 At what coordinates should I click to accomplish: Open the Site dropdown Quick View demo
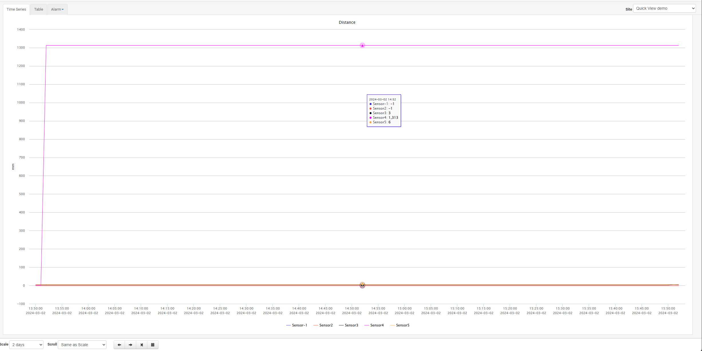(x=664, y=8)
